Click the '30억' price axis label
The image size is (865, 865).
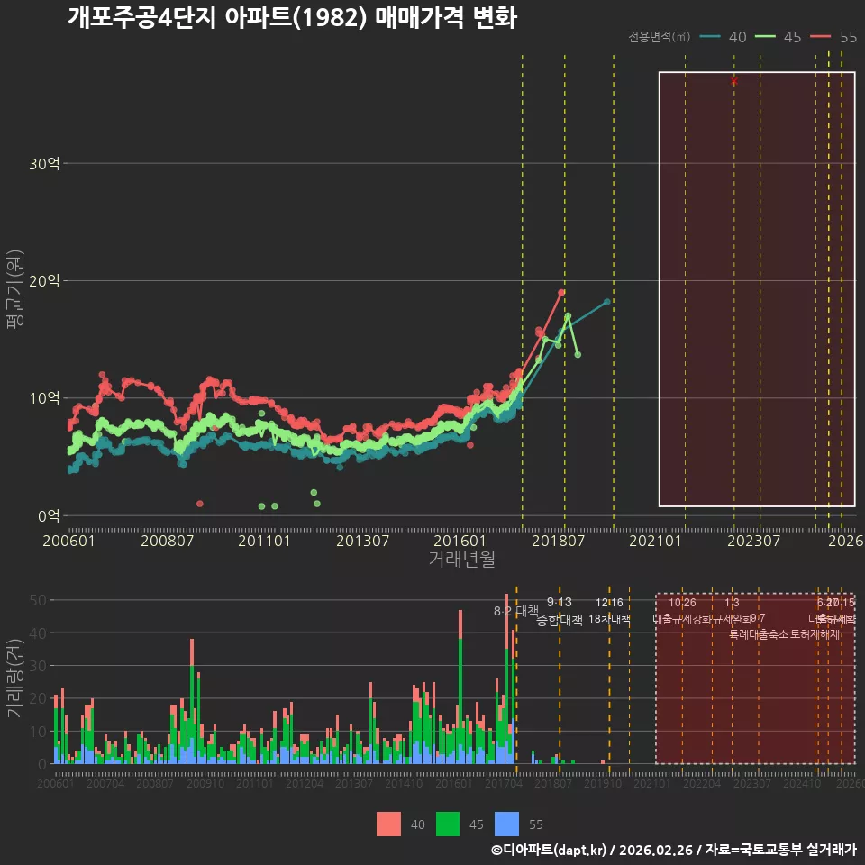click(44, 164)
